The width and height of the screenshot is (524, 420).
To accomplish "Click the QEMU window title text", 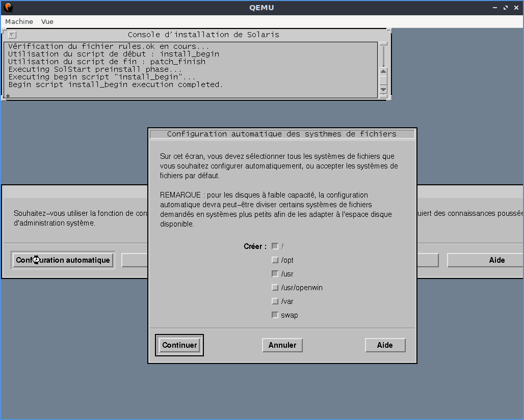I will tap(261, 8).
